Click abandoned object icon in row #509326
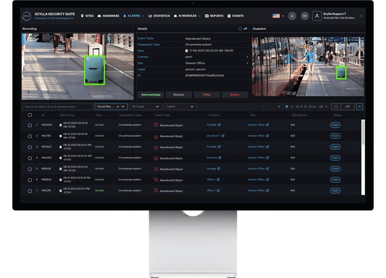Screen dimensions: 386x278 156,125
